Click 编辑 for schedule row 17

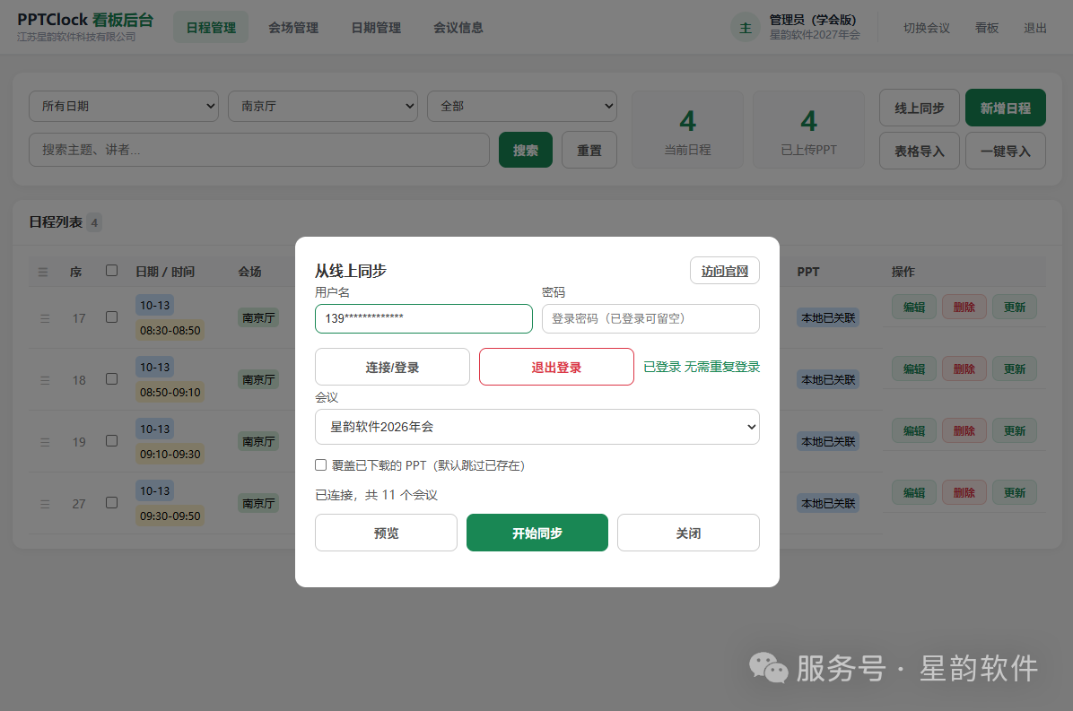914,307
